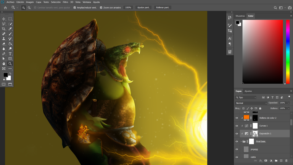293x165 pixels.
Task: Toggle the layer filtering switch
Action: tap(289, 97)
